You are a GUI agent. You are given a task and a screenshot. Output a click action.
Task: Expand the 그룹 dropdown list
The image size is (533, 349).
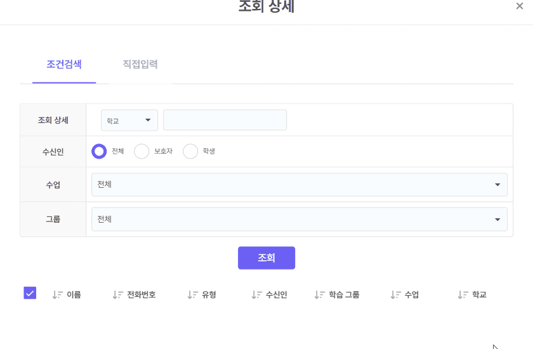299,219
